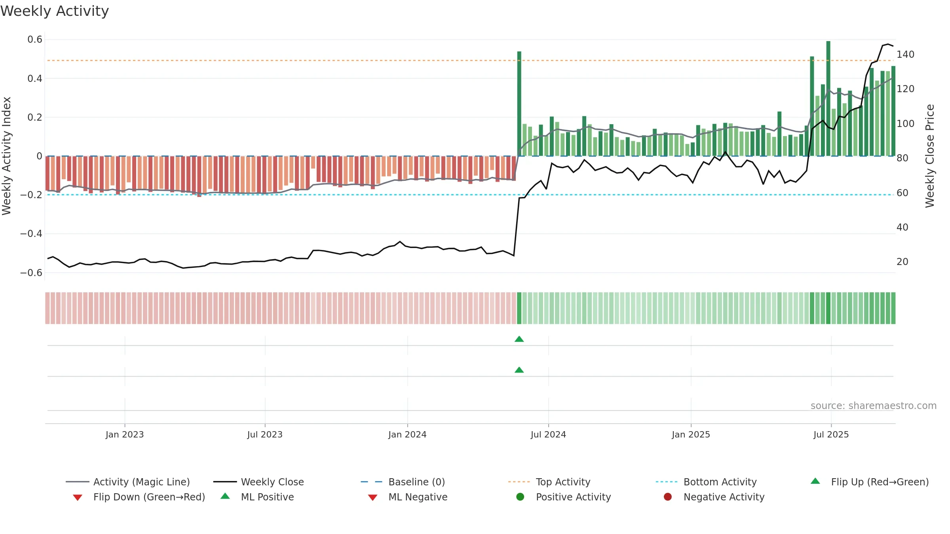950x534 pixels.
Task: Click the Jul 2023 axis label
Action: click(265, 434)
